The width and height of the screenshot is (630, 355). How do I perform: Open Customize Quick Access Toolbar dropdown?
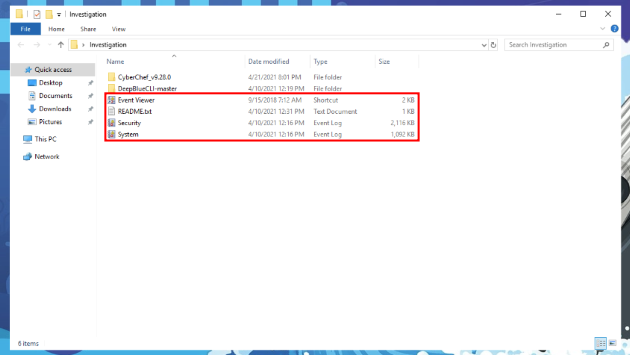[x=59, y=15]
